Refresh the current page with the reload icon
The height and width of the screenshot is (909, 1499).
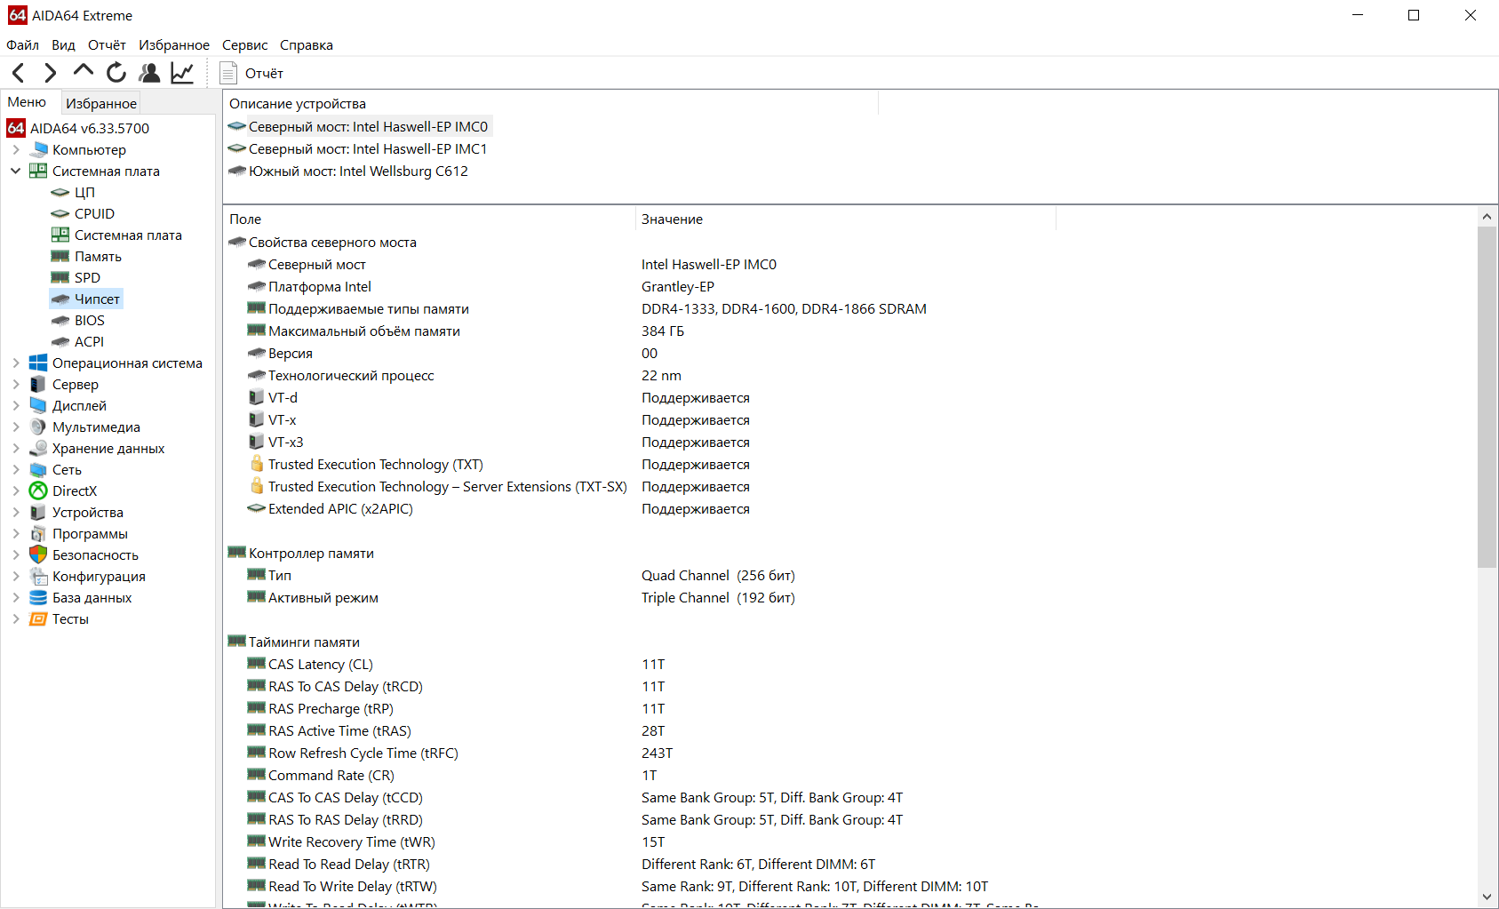(116, 73)
